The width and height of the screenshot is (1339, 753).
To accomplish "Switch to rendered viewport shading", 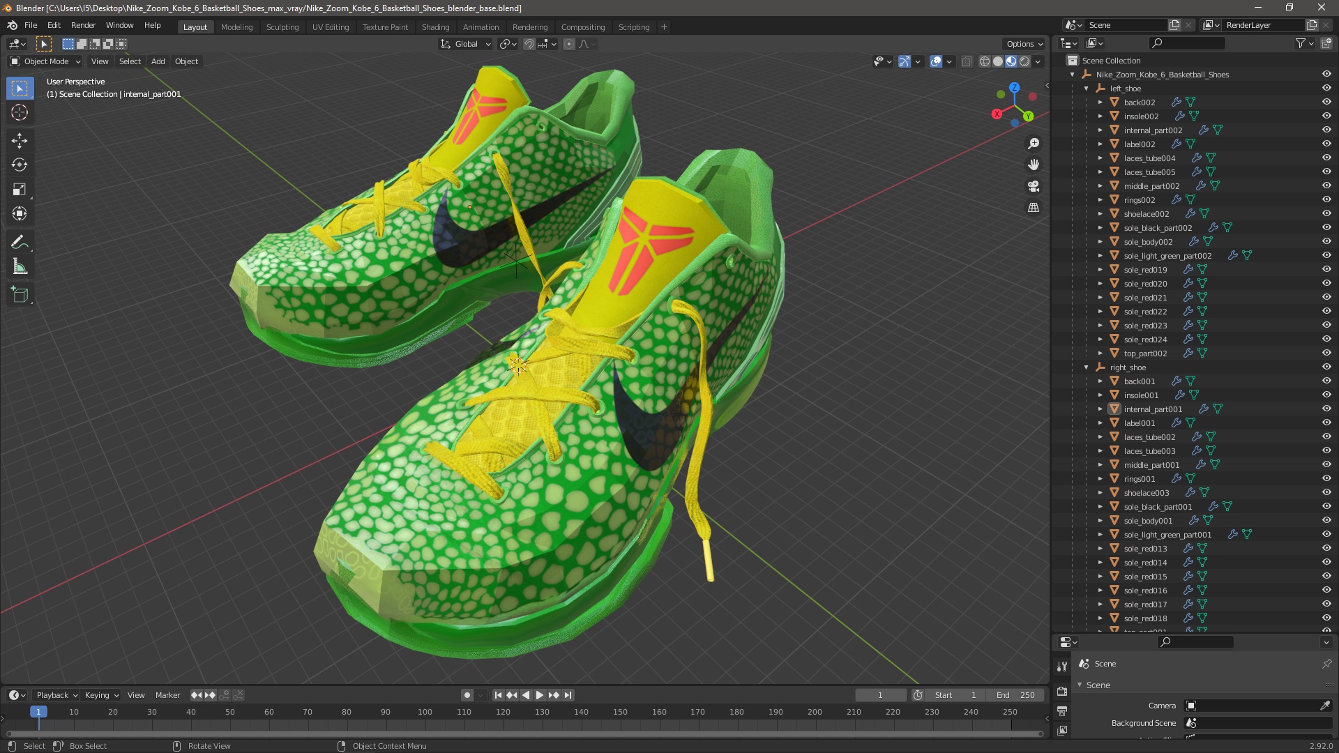I will [1024, 61].
